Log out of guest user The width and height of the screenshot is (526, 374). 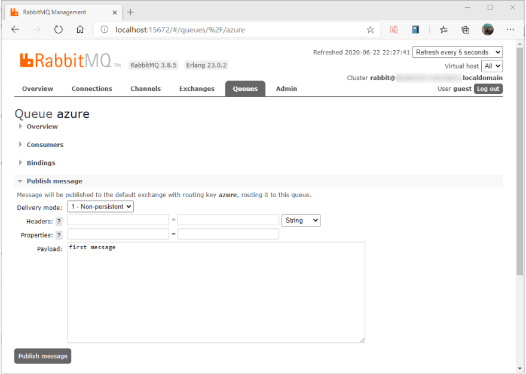point(488,89)
